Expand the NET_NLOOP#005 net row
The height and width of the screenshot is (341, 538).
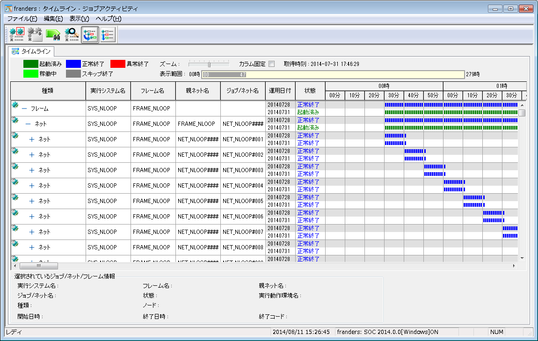coord(31,201)
